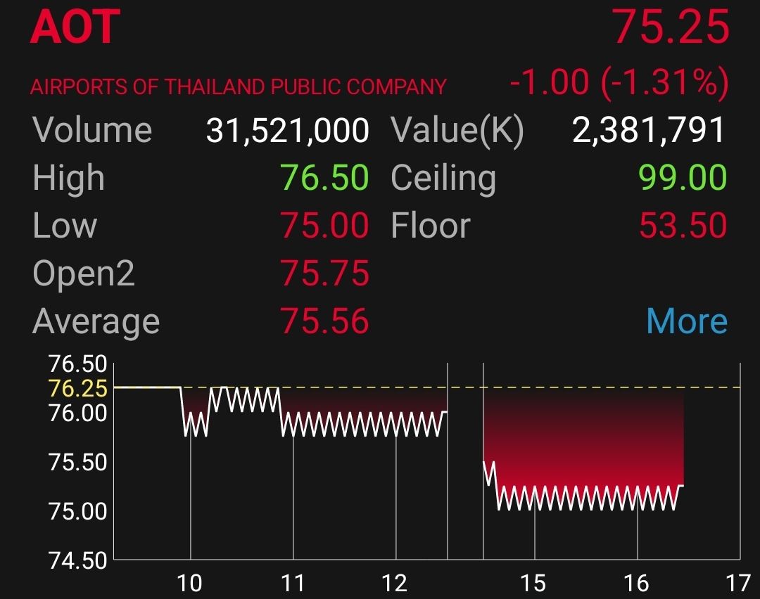This screenshot has width=760, height=599.
Task: Select the AOT stock symbol heading
Action: [75, 27]
